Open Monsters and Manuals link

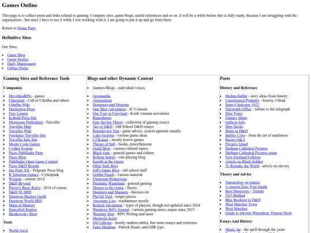[110, 192]
